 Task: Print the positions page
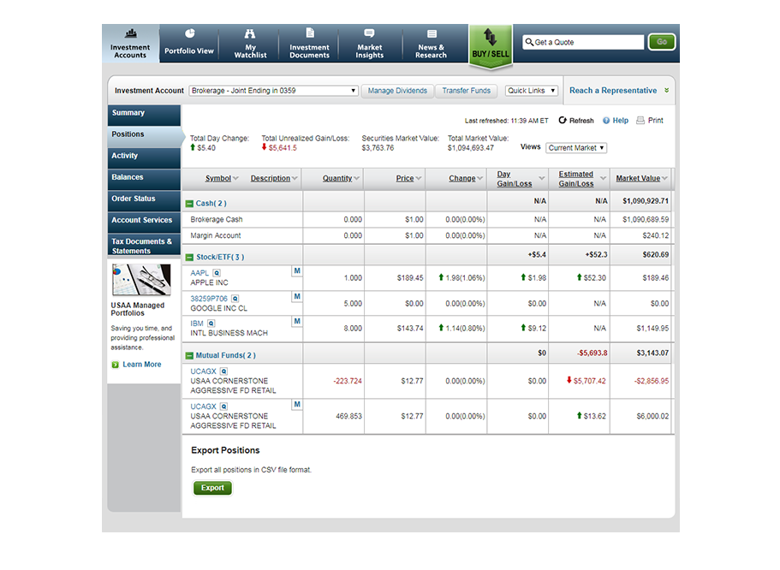click(650, 121)
